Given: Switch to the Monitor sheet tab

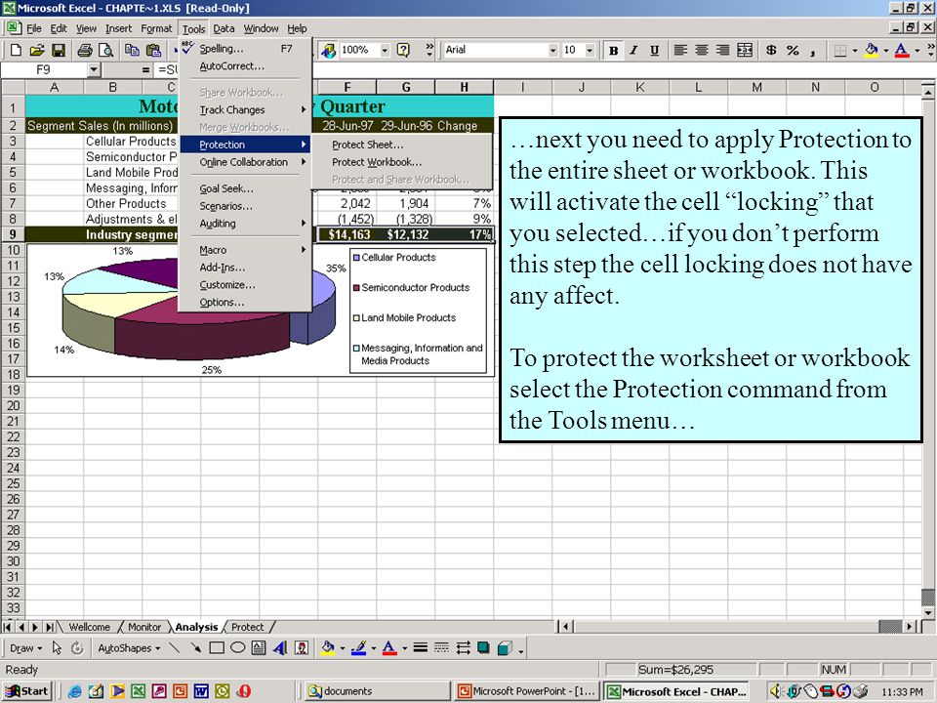Looking at the screenshot, I should 144,627.
